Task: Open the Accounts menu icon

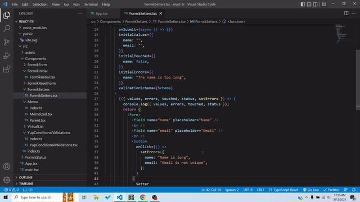Action: click(7, 167)
